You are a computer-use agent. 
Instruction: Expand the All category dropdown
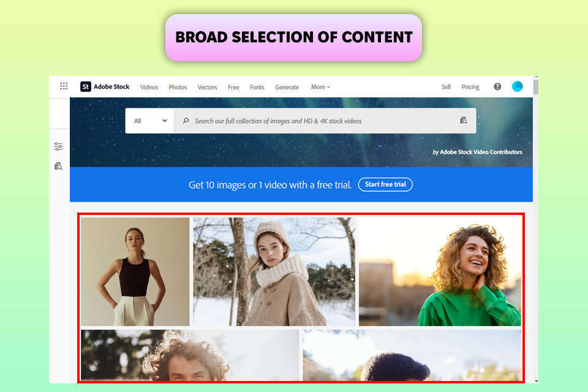point(149,121)
